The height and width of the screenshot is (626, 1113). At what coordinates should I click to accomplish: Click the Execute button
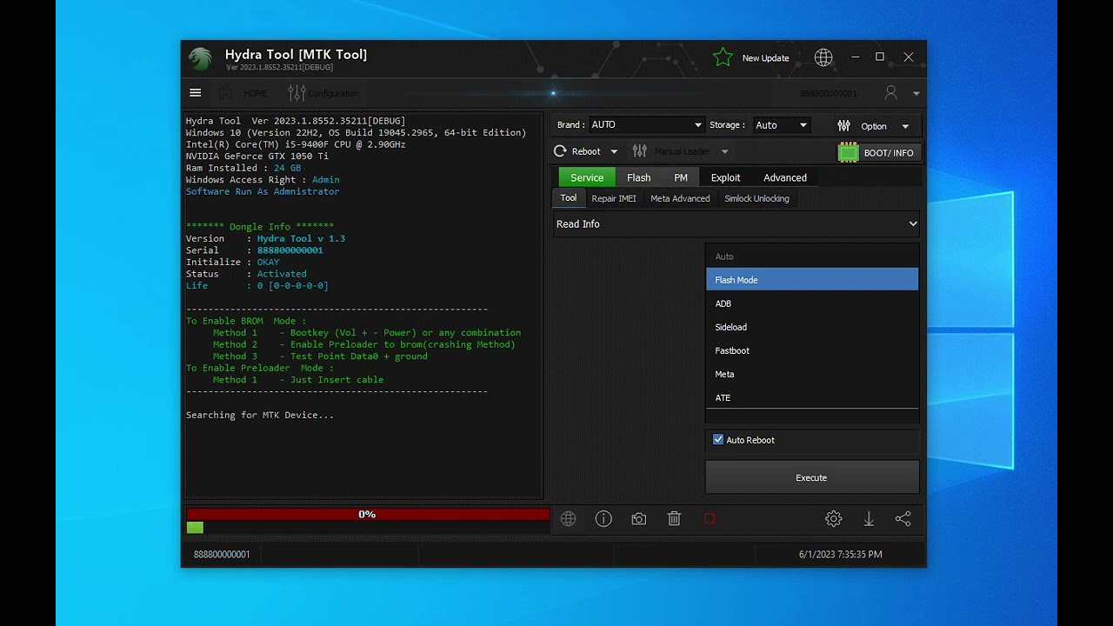(812, 477)
